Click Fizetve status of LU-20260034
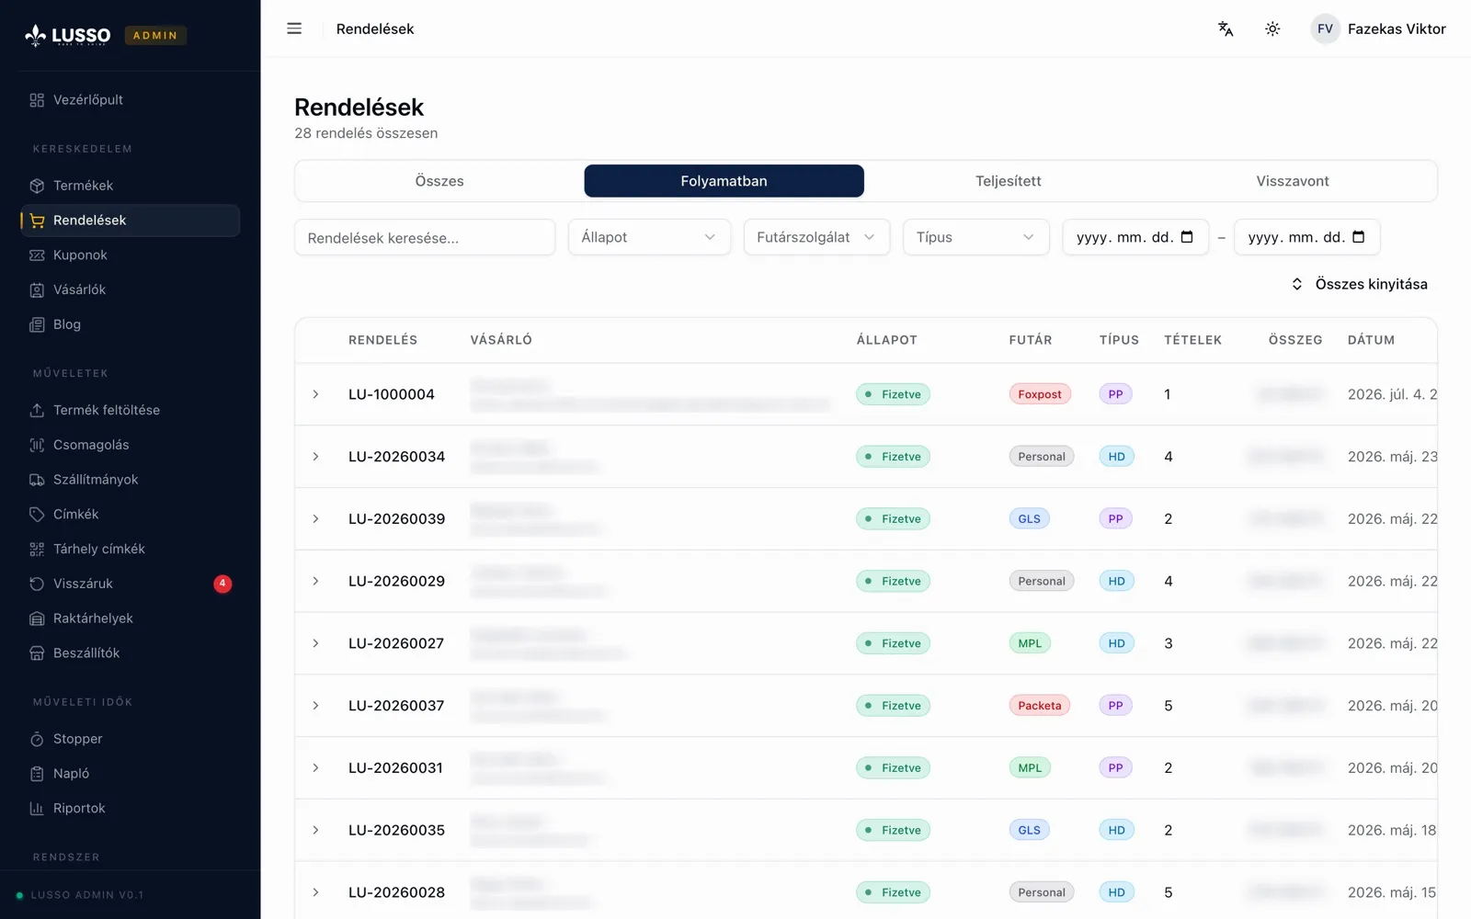 pos(893,457)
